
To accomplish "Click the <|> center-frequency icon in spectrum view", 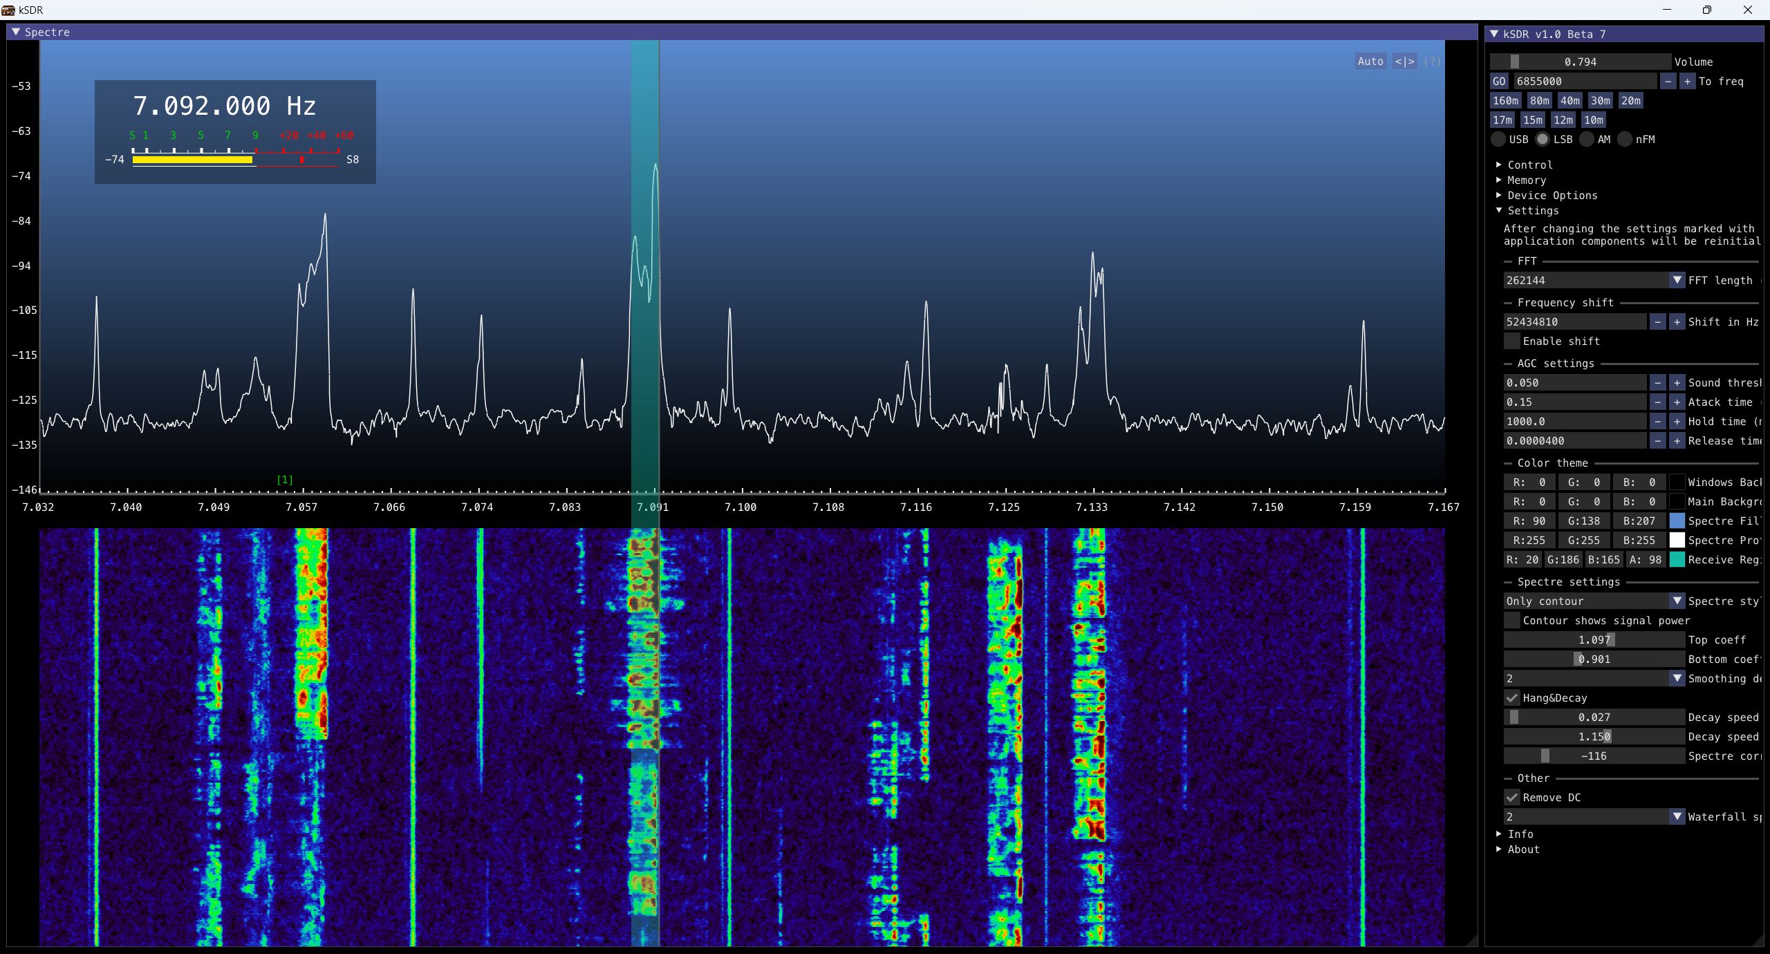I will [x=1404, y=61].
